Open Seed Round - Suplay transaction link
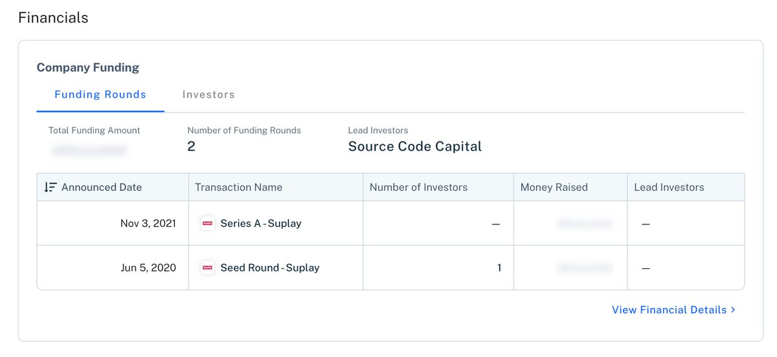Image resolution: width=777 pixels, height=357 pixels. point(270,268)
